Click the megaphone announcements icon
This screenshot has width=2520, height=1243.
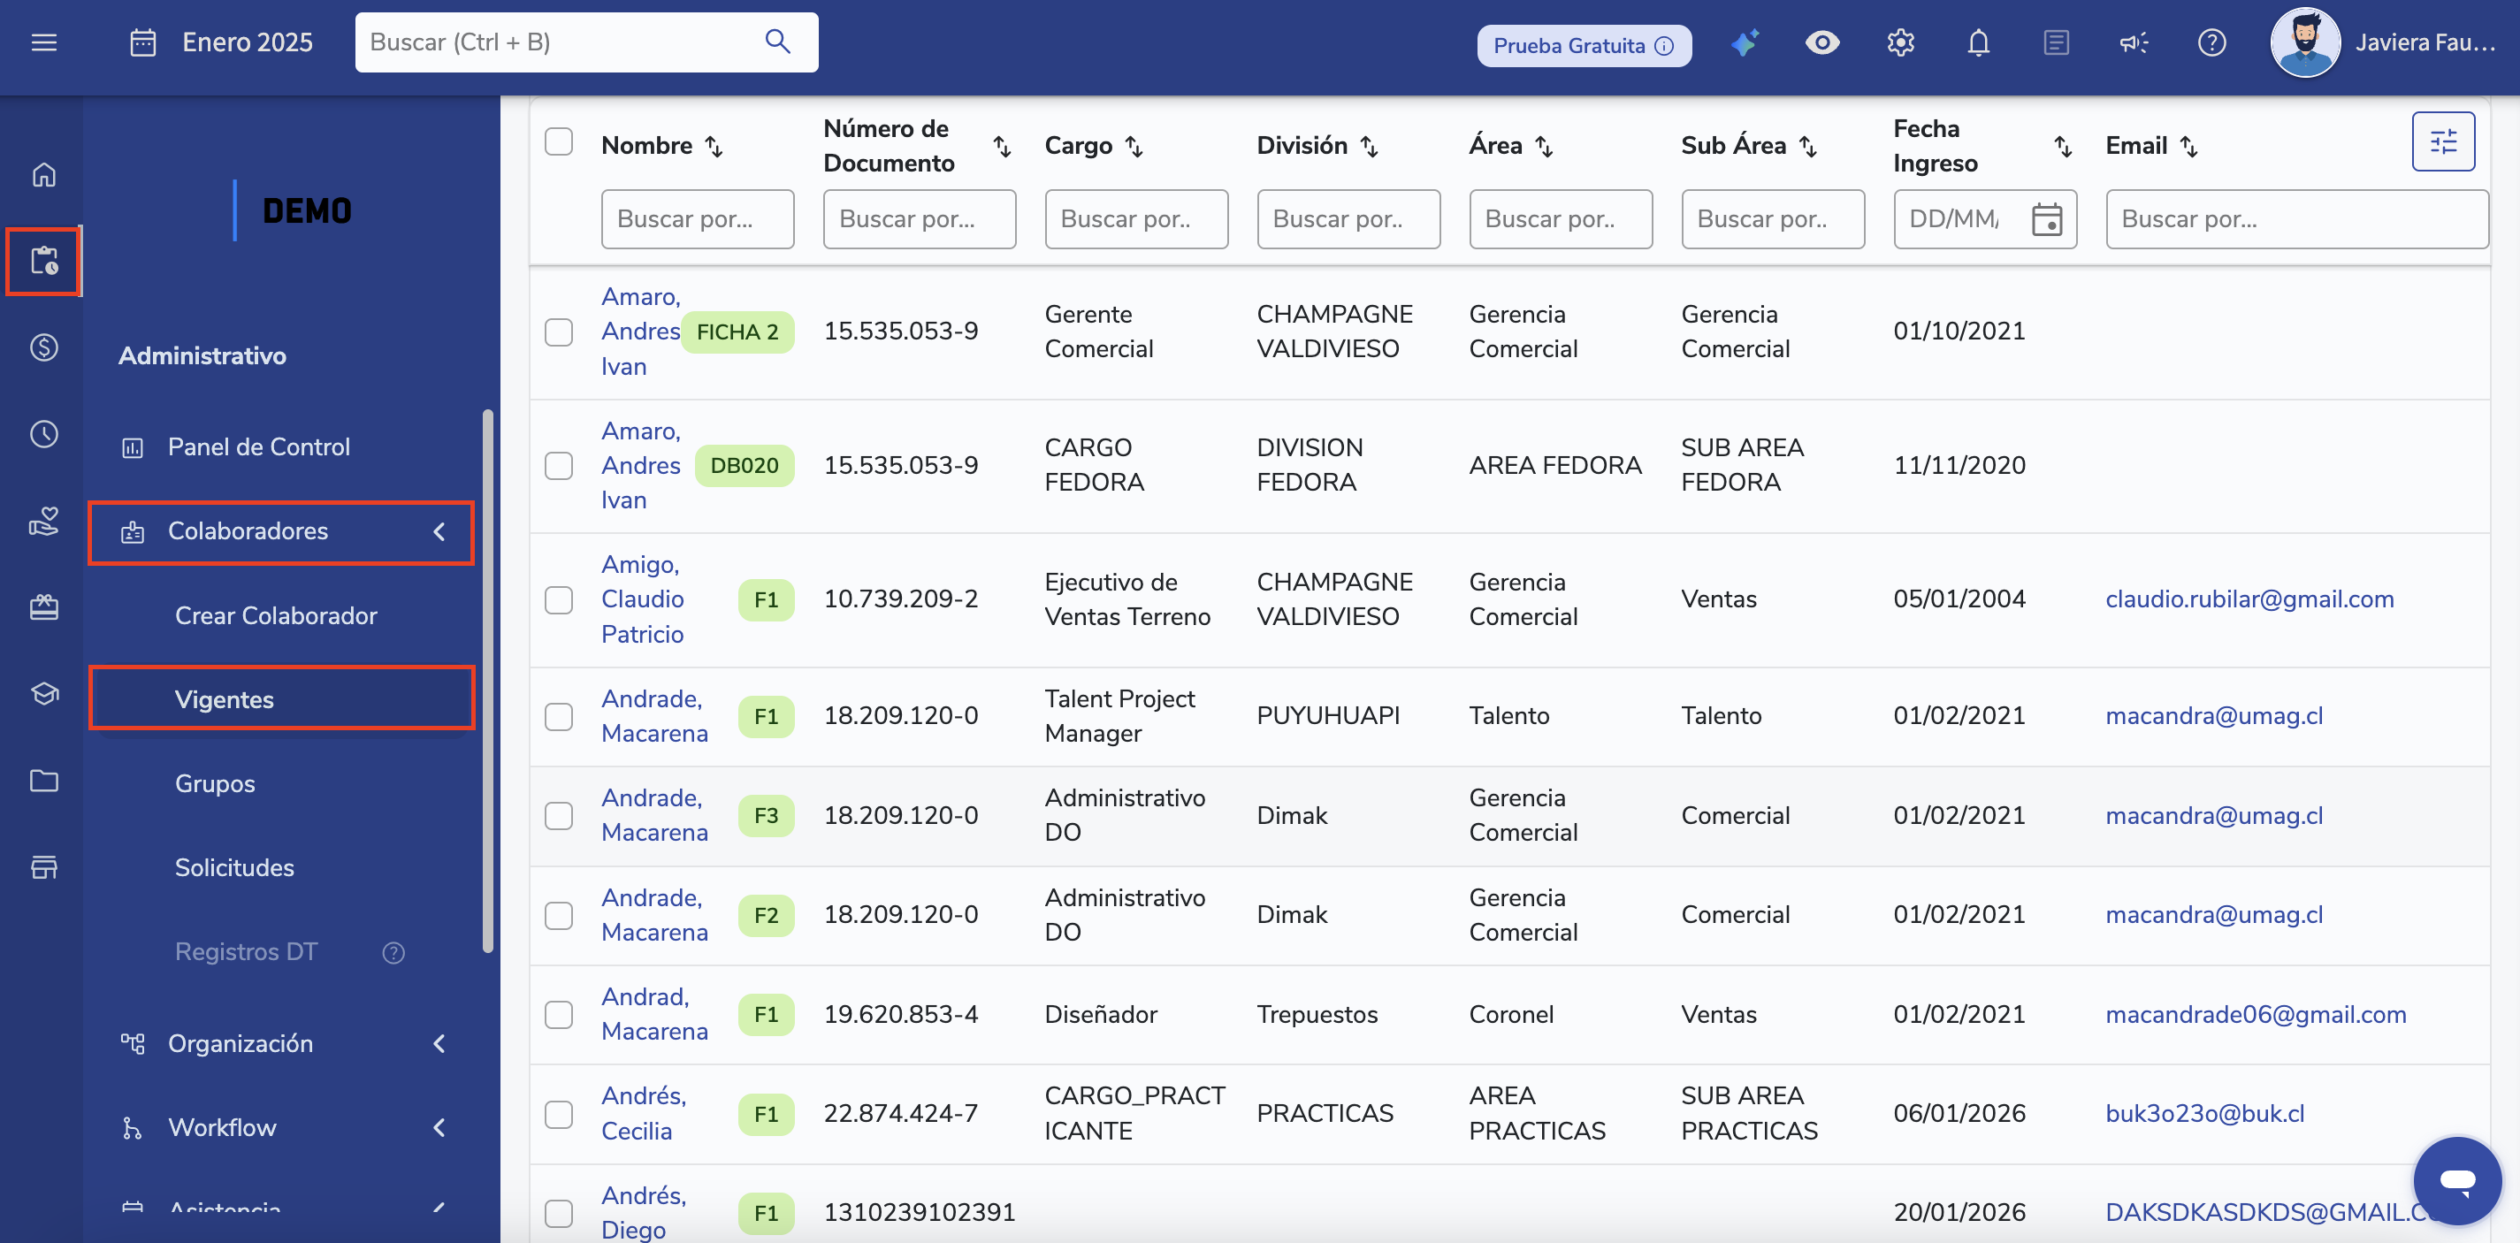point(2133,43)
